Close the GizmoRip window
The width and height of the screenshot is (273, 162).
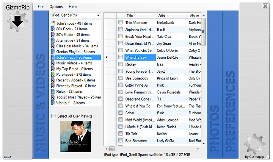265,6
